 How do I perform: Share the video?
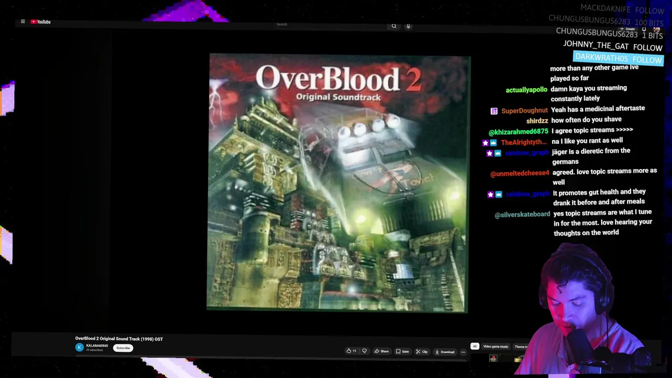[382, 351]
